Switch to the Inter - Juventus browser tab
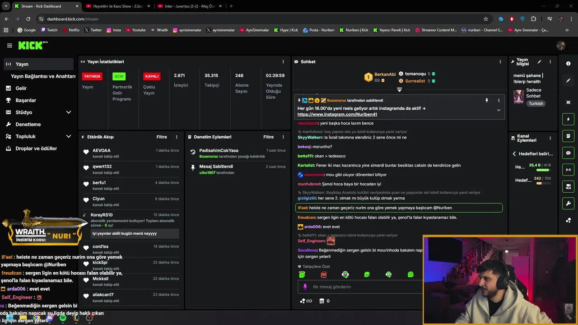The image size is (578, 325). [x=190, y=6]
